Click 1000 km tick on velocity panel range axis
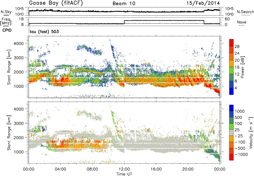This screenshot has height=176, width=254. pyautogui.click(x=19, y=152)
